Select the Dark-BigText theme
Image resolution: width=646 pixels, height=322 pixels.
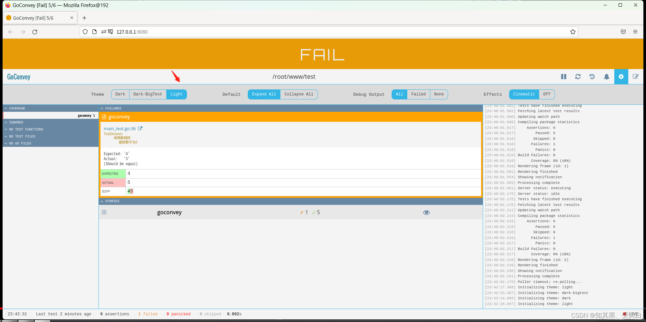click(x=148, y=94)
